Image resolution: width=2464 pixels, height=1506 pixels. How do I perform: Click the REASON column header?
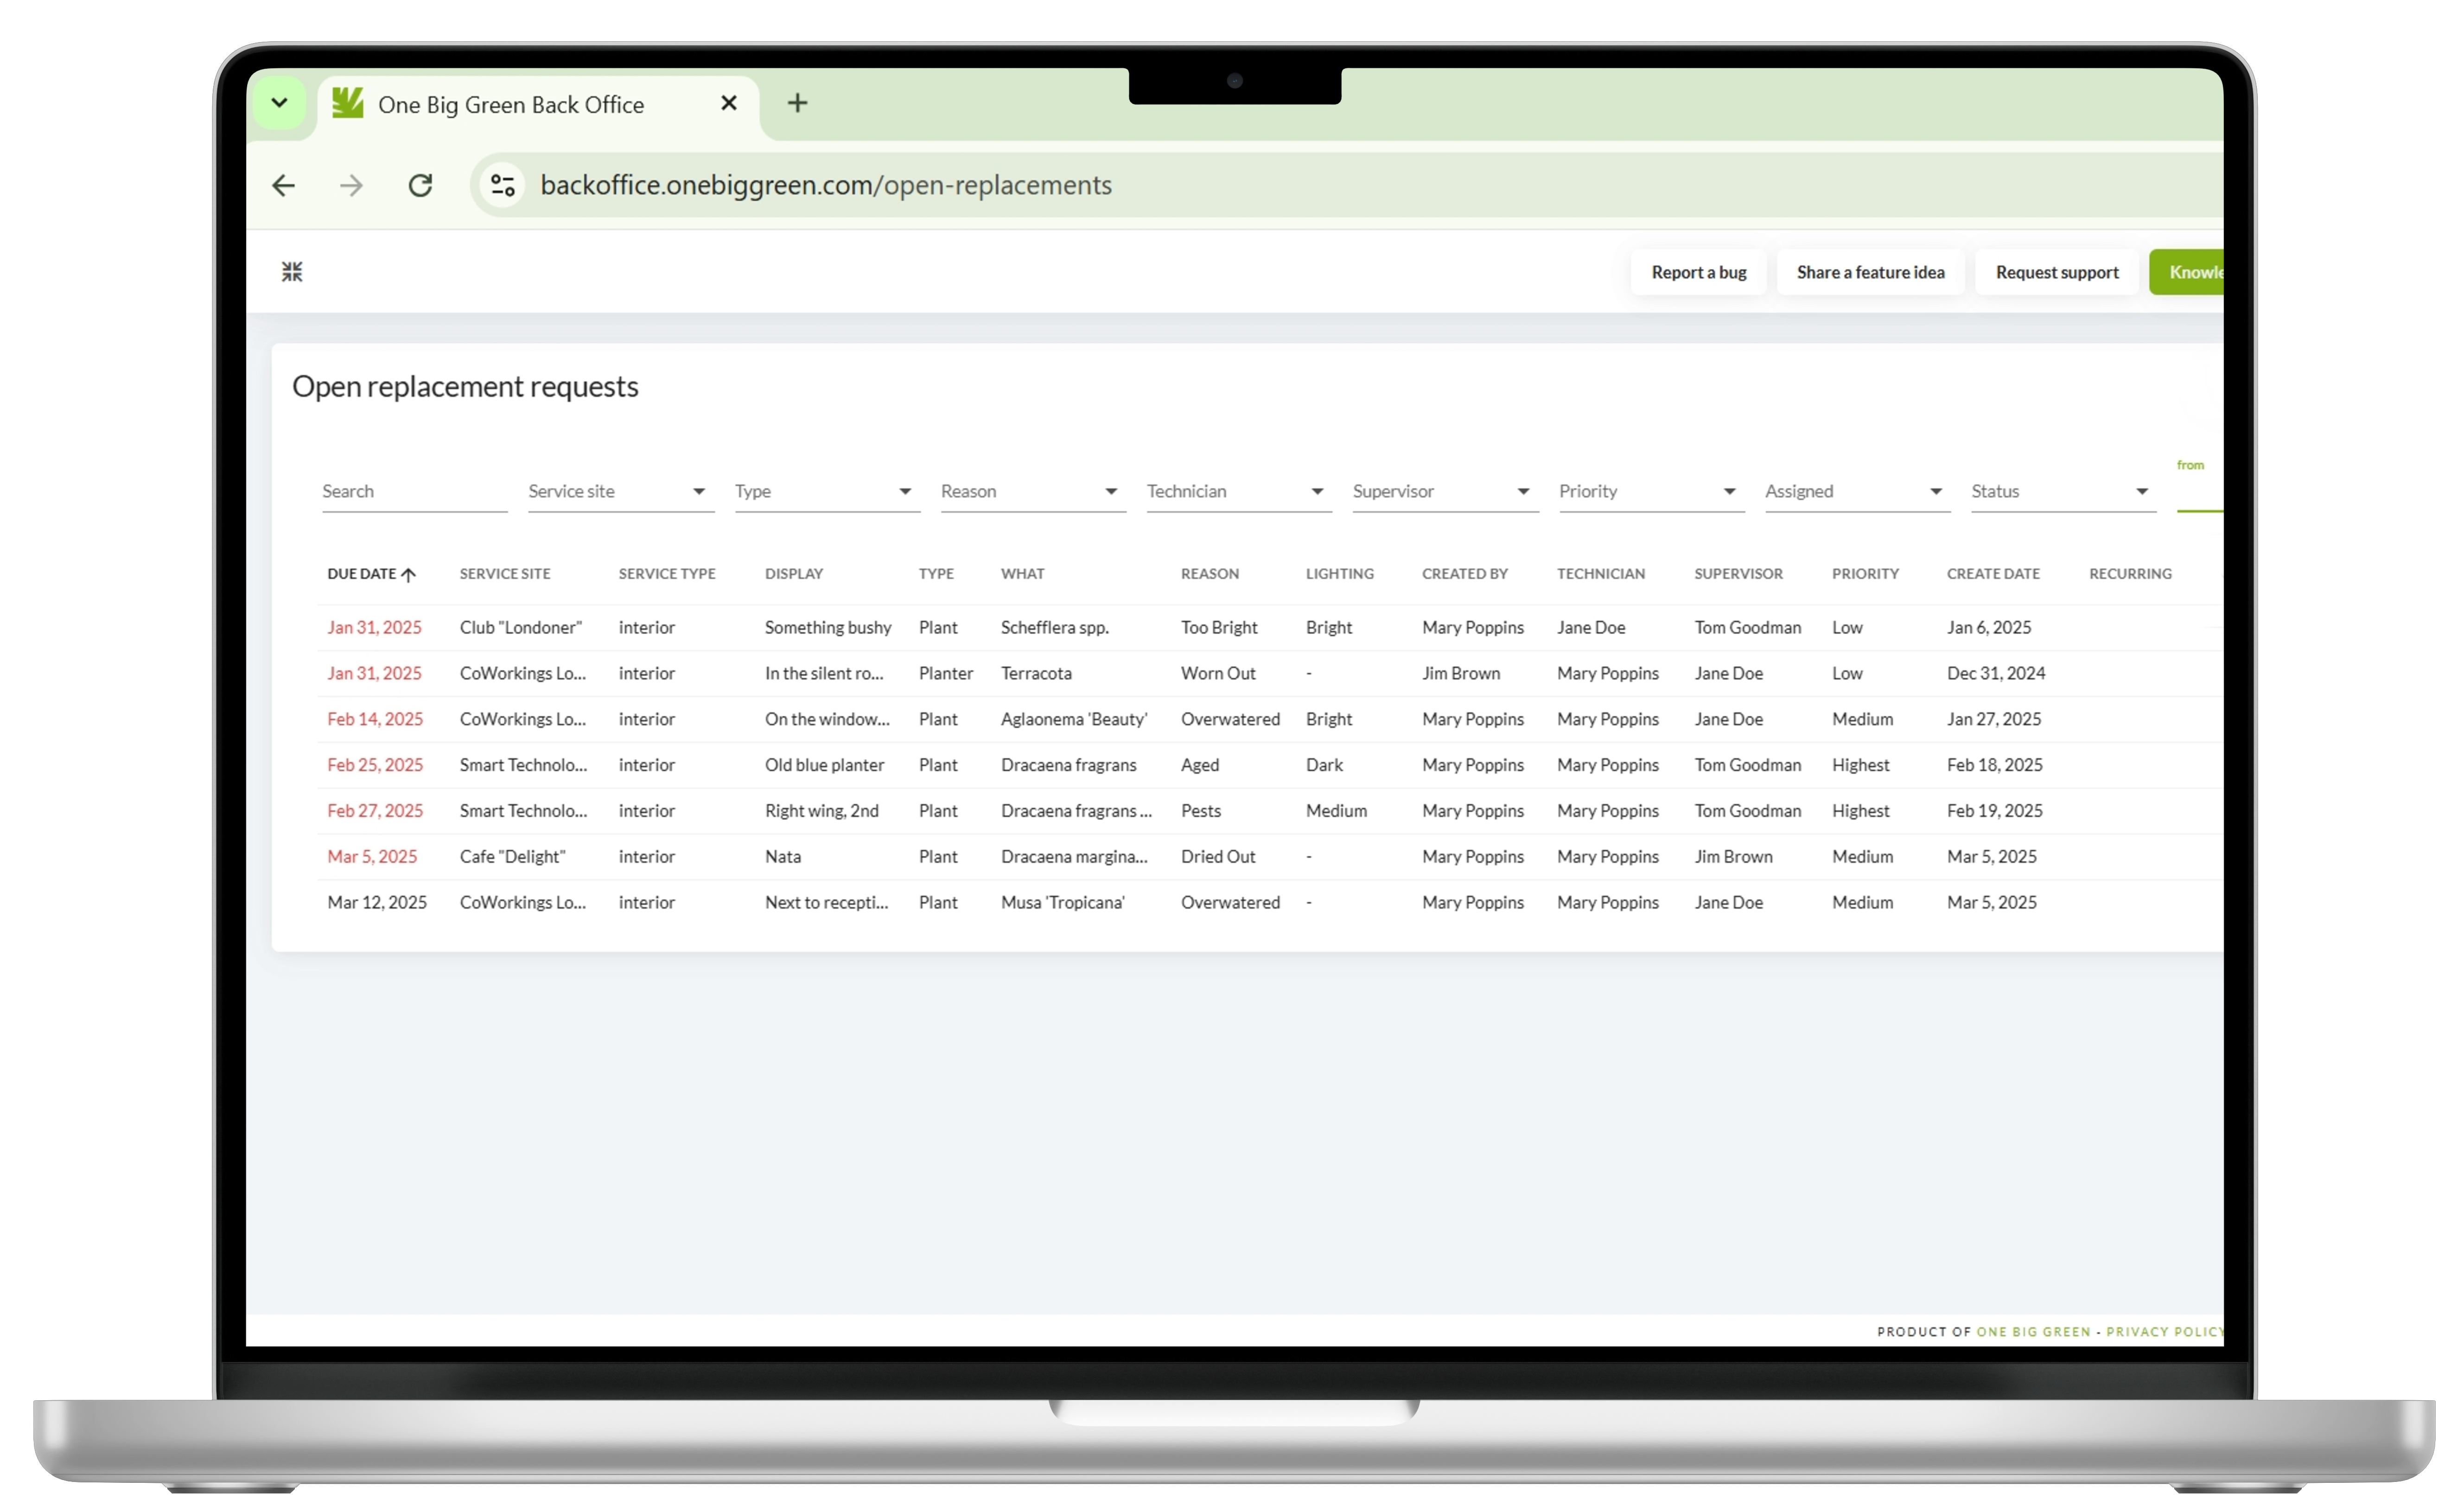[x=1209, y=574]
